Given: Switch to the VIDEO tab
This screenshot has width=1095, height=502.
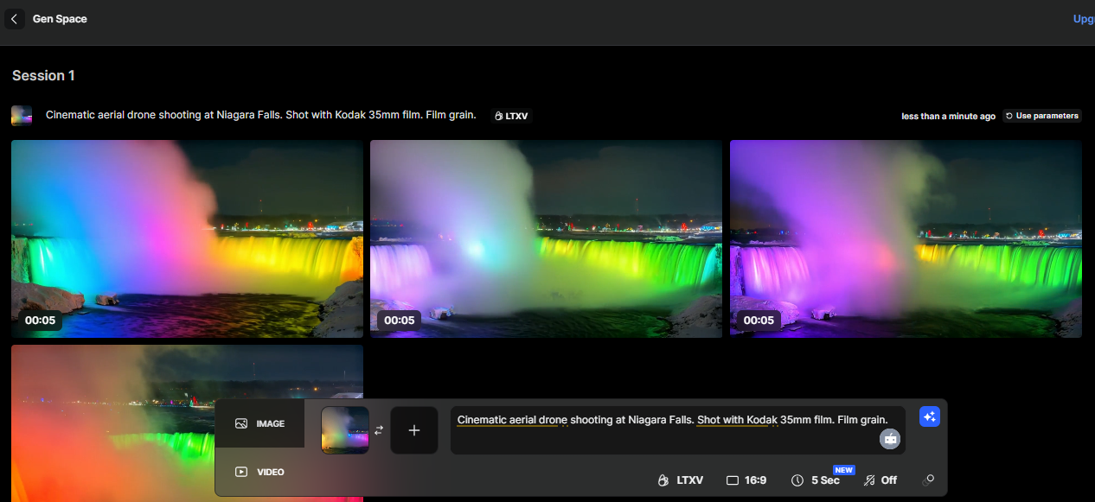Looking at the screenshot, I should [x=259, y=472].
